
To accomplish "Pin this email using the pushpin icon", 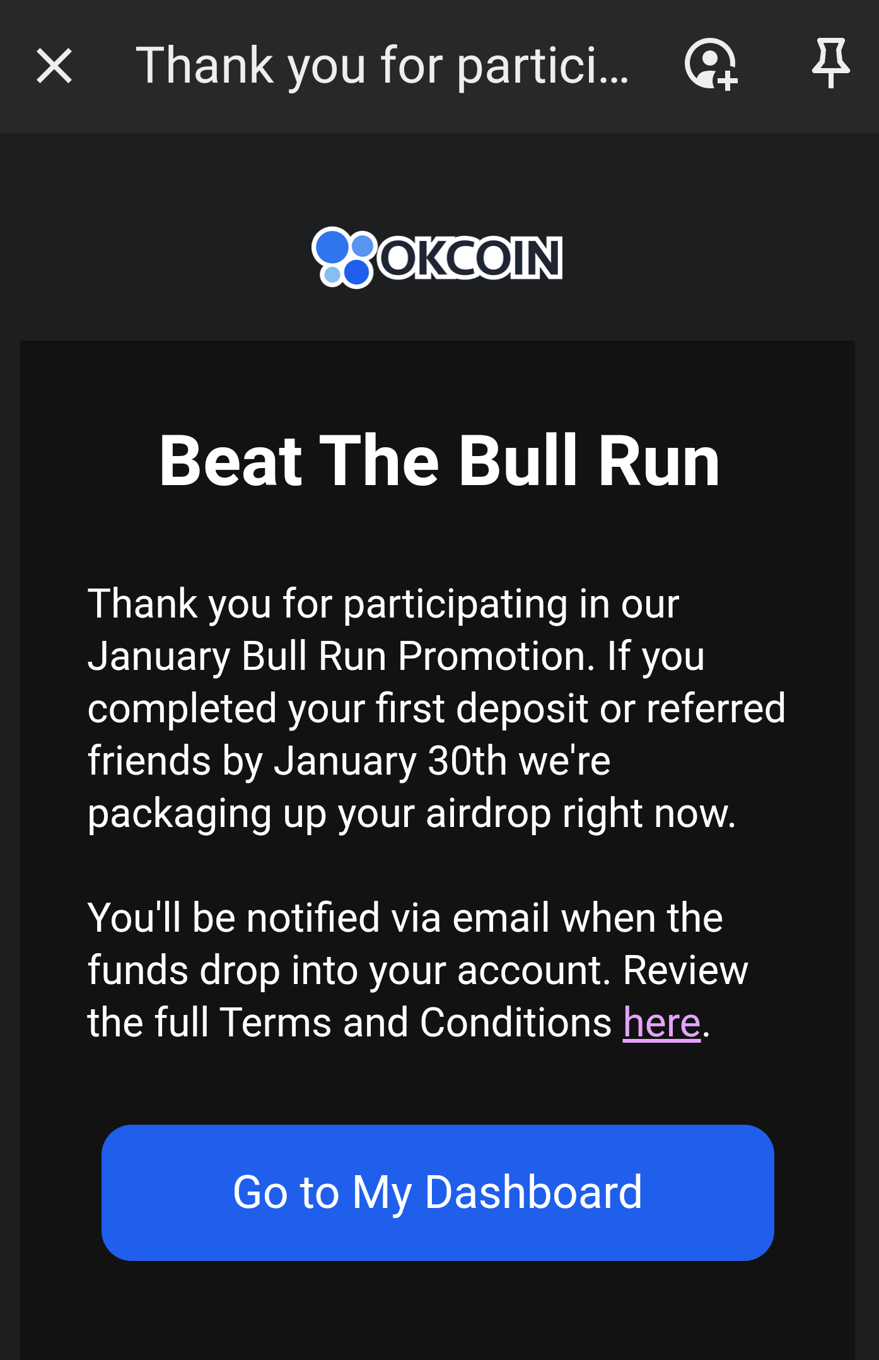I will (x=831, y=63).
